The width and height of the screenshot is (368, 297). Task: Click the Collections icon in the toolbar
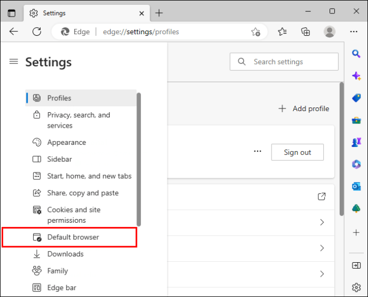pyautogui.click(x=306, y=32)
